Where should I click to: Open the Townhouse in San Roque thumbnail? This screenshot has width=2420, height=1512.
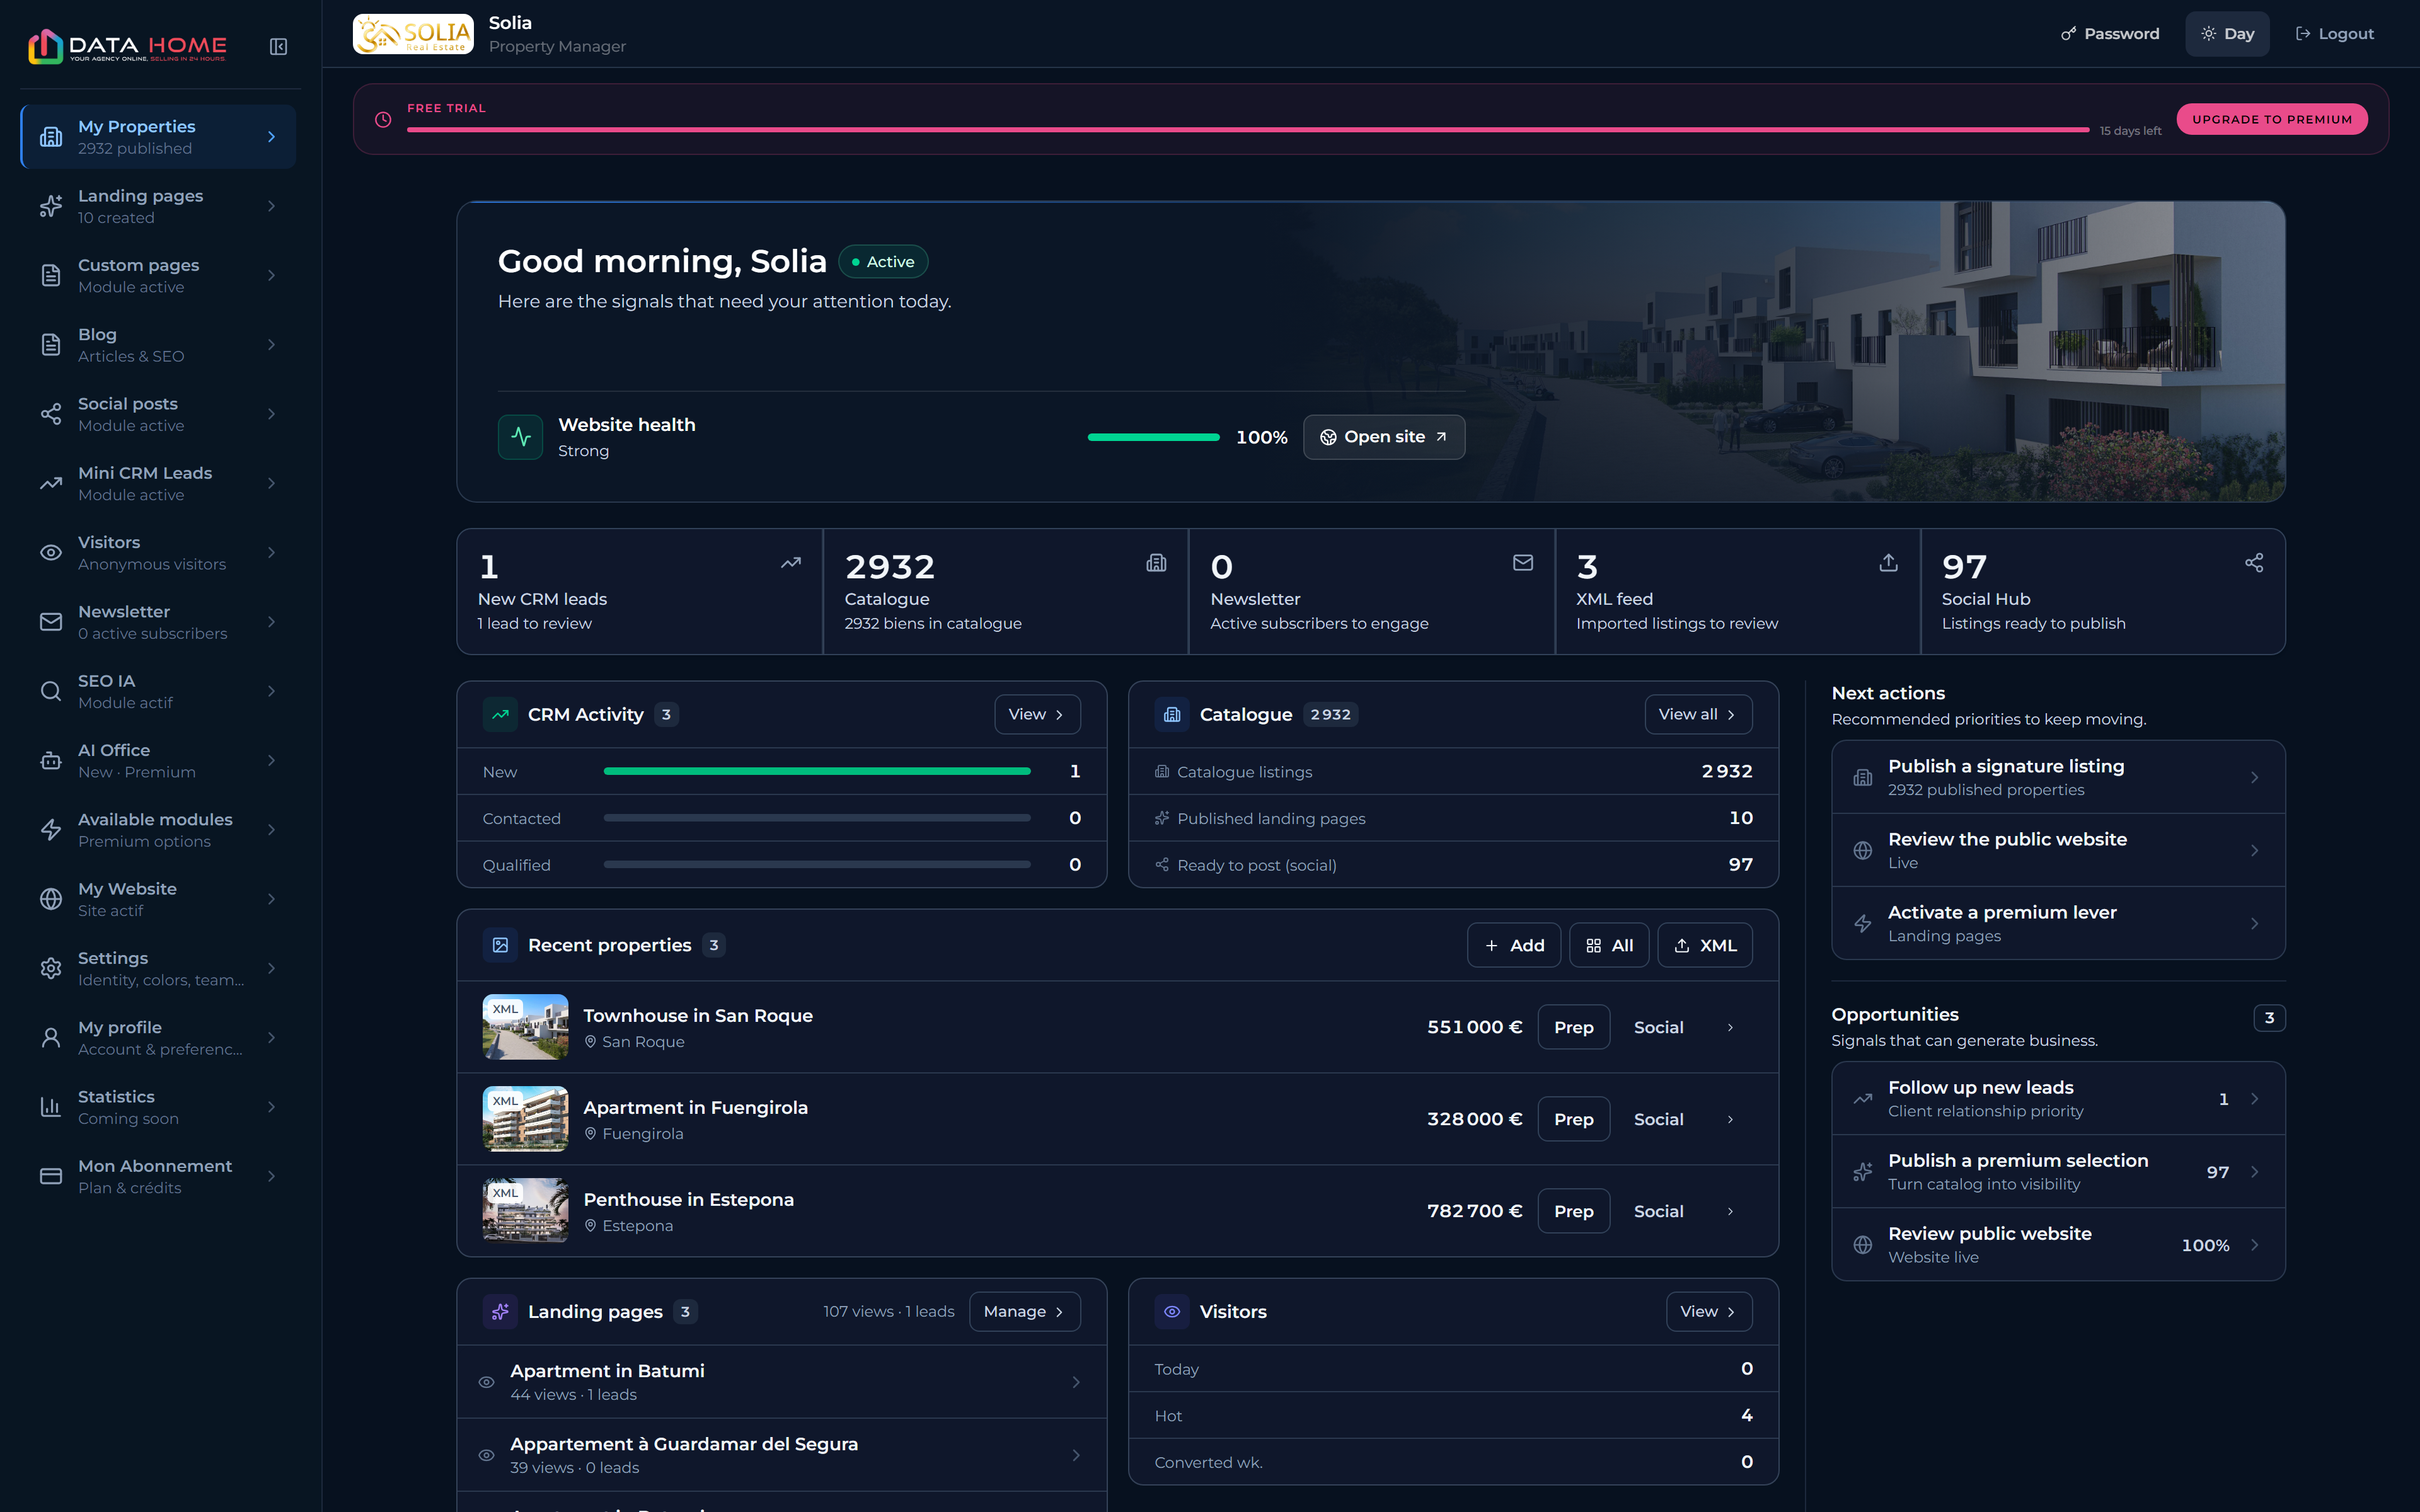pos(525,1027)
